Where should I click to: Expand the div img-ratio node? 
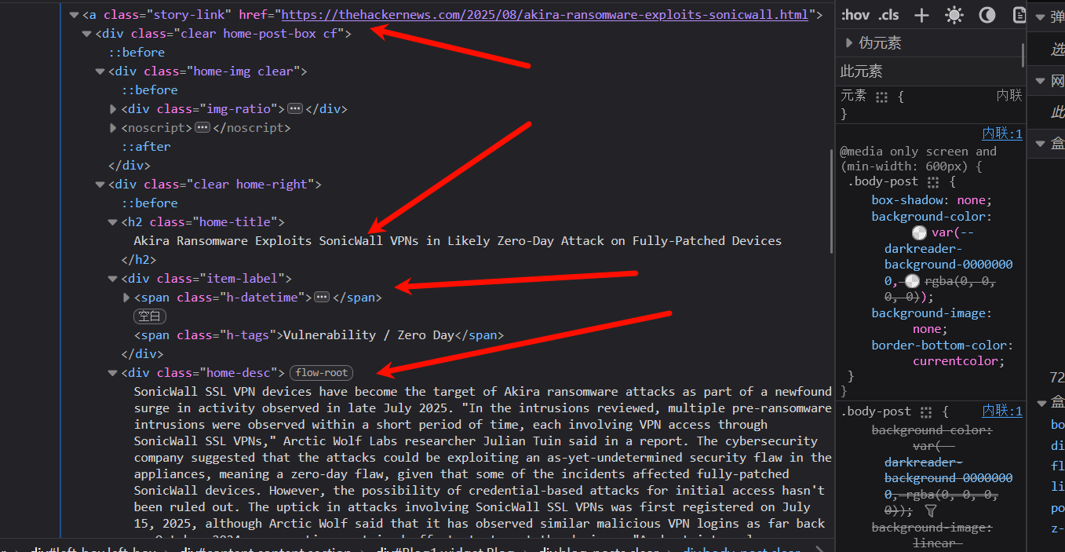pos(113,109)
